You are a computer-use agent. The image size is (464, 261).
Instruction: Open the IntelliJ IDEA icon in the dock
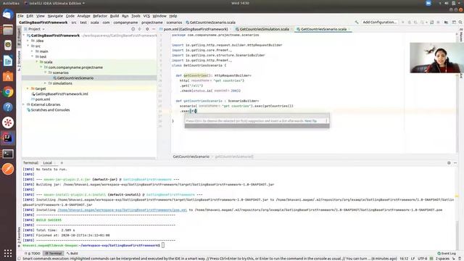click(x=8, y=138)
